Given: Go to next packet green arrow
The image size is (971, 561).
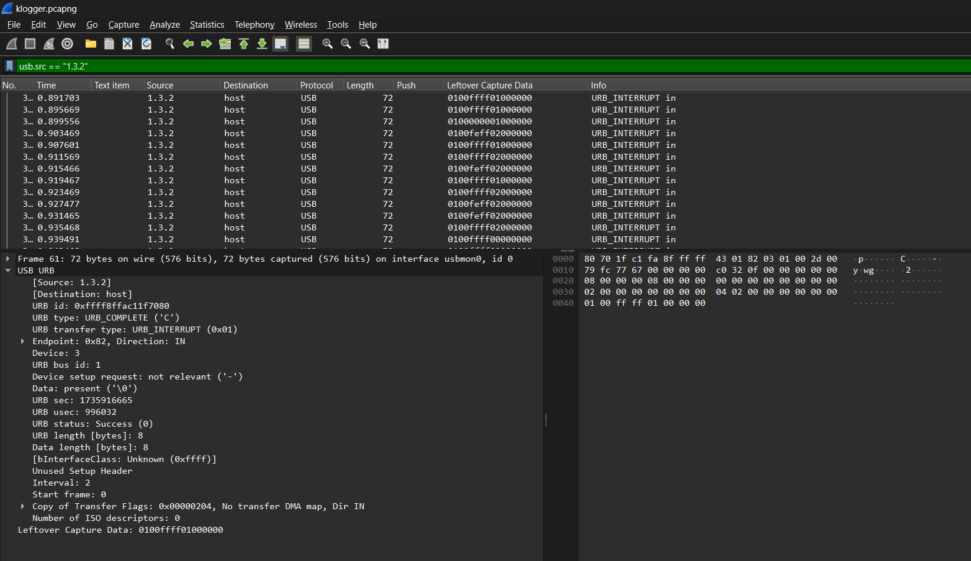Looking at the screenshot, I should tap(207, 44).
